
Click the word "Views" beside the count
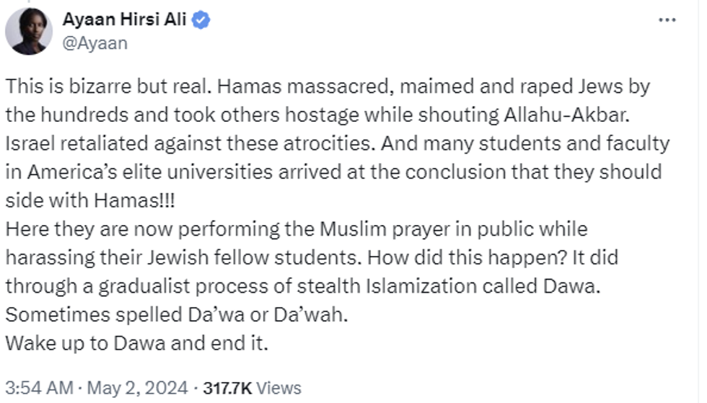click(278, 387)
